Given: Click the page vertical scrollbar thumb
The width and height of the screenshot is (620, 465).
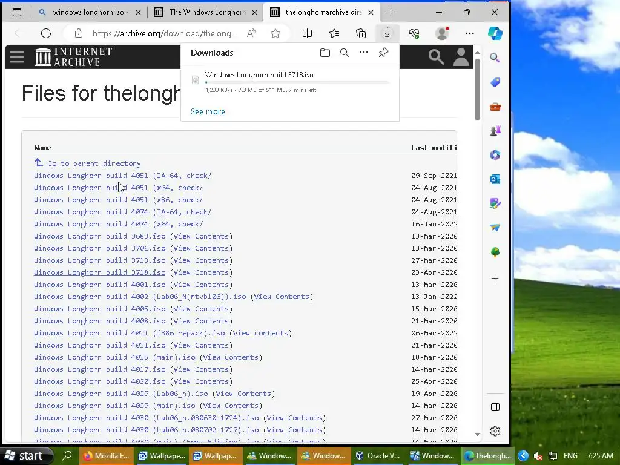Looking at the screenshot, I should click(x=477, y=90).
